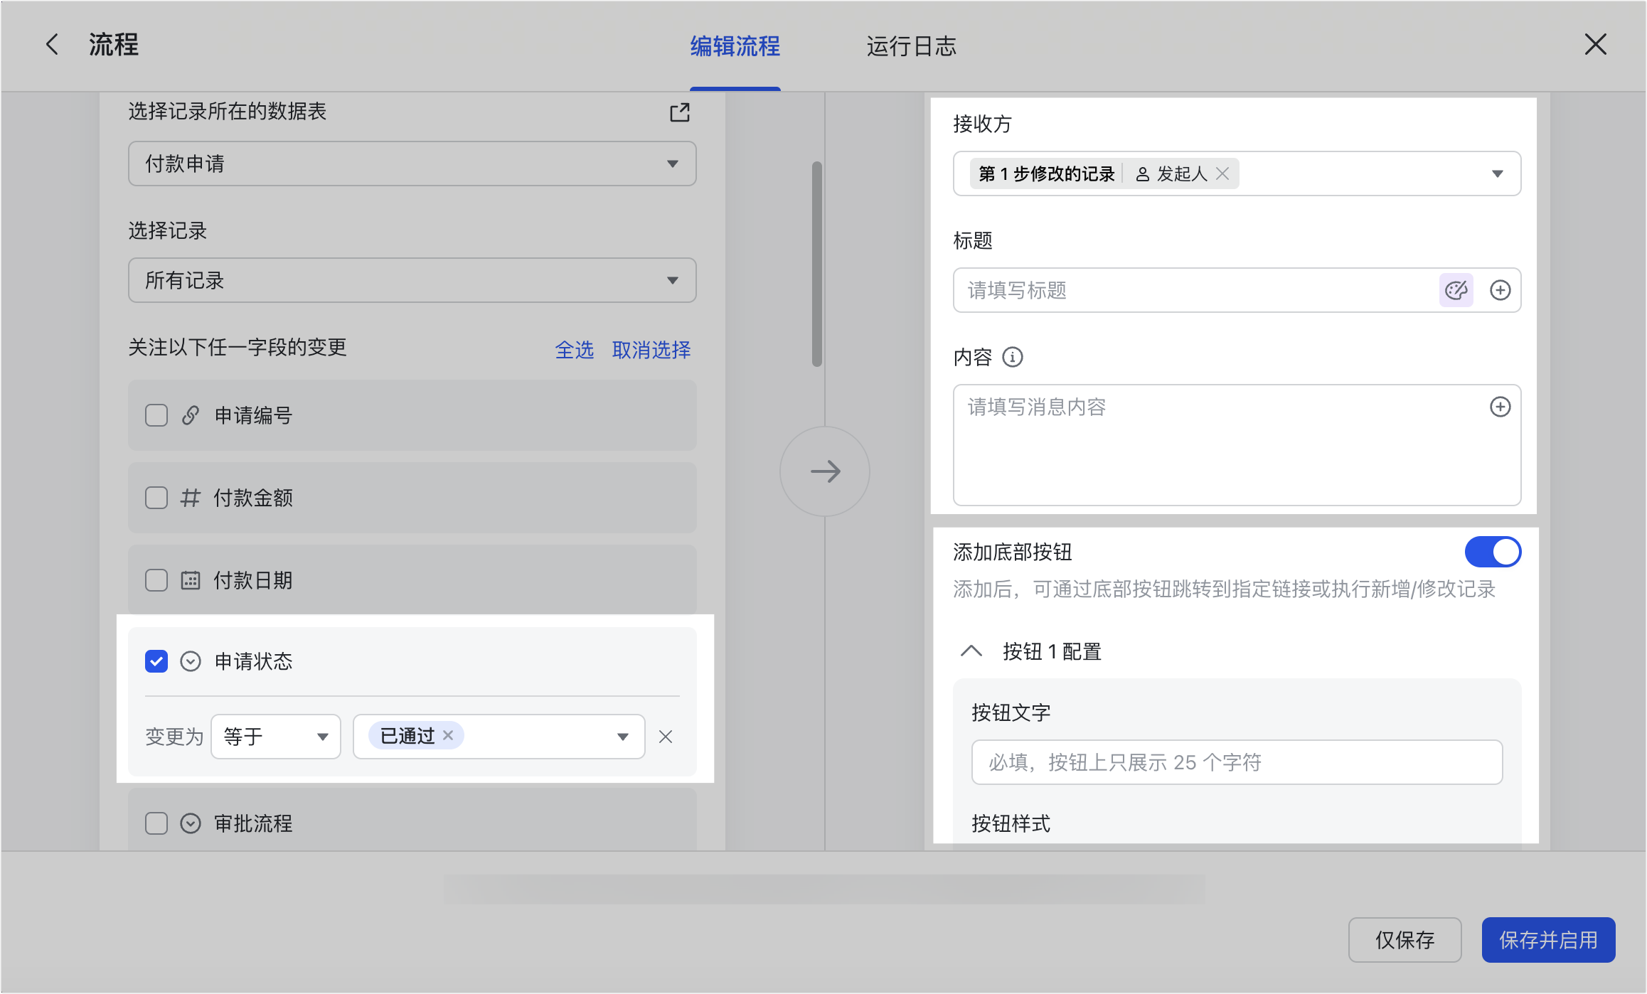The image size is (1647, 994).
Task: Delete the 变更为 condition row
Action: pos(666,737)
